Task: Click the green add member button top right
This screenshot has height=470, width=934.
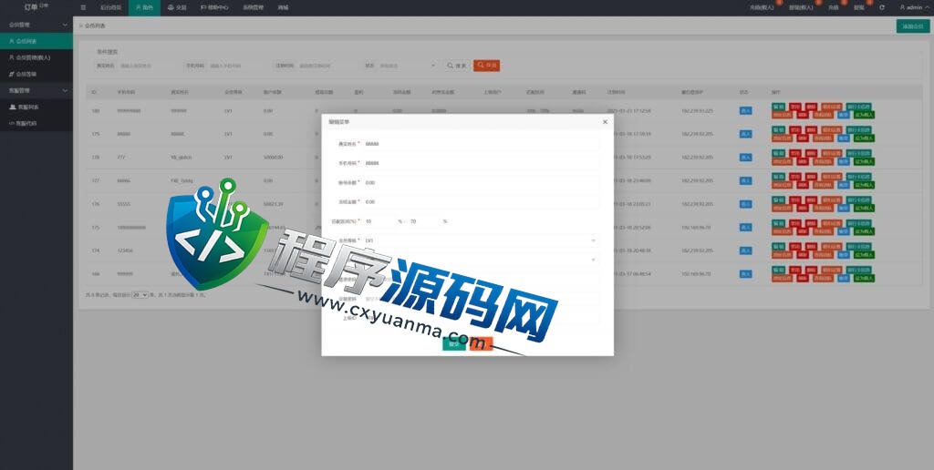Action: [912, 26]
